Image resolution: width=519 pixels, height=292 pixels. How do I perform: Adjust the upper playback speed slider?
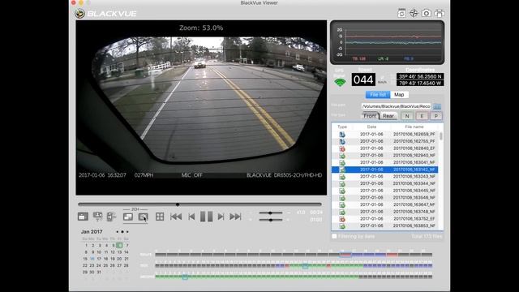click(x=271, y=213)
